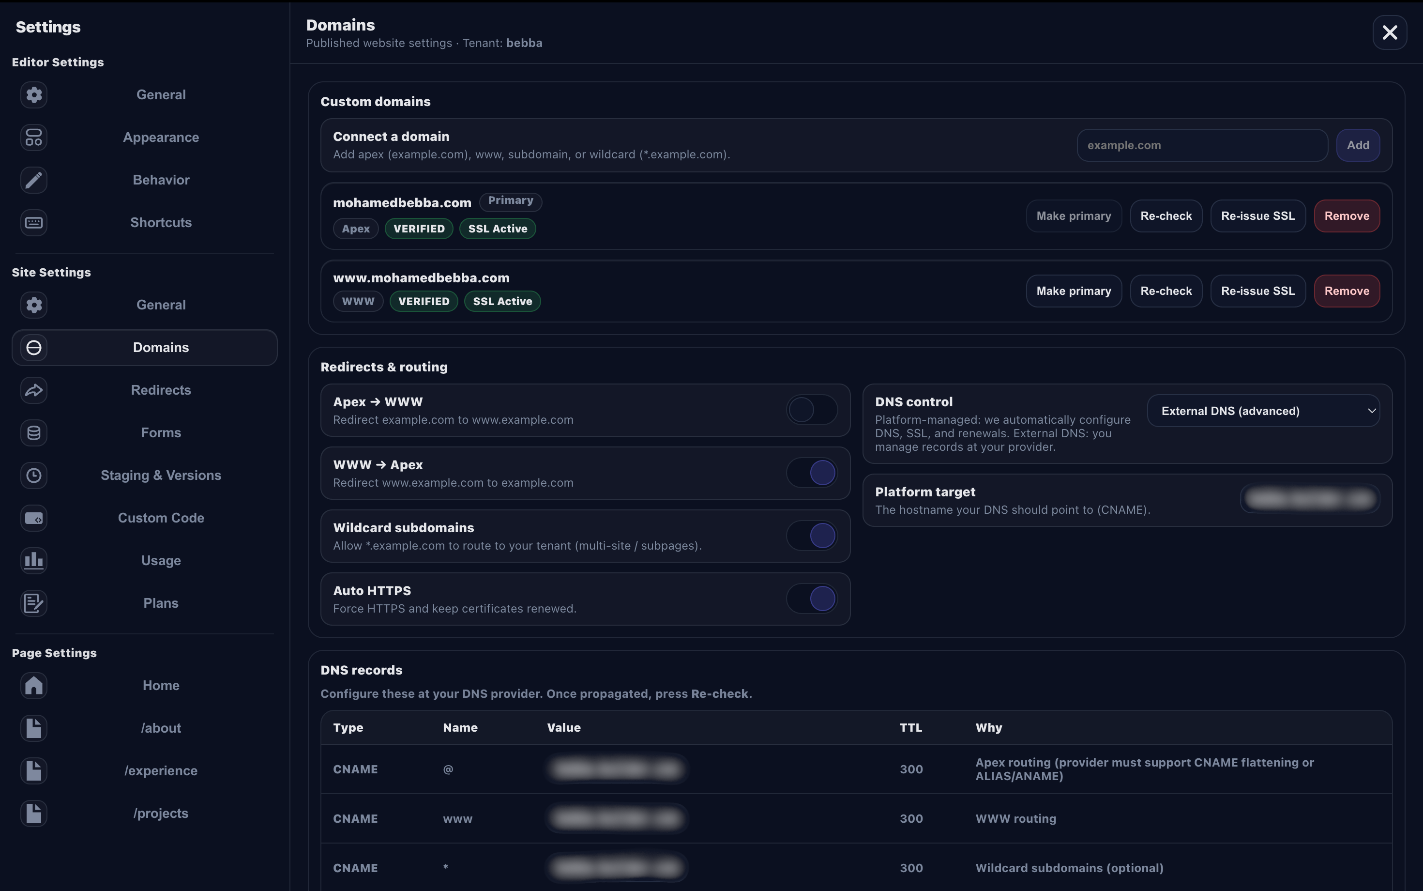
Task: Click the Redirects arrow icon
Action: coord(33,390)
